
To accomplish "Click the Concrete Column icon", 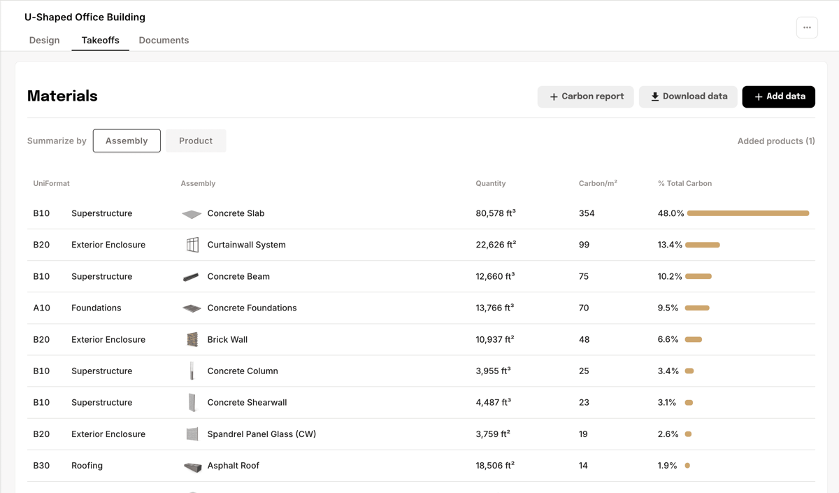I will tap(192, 371).
